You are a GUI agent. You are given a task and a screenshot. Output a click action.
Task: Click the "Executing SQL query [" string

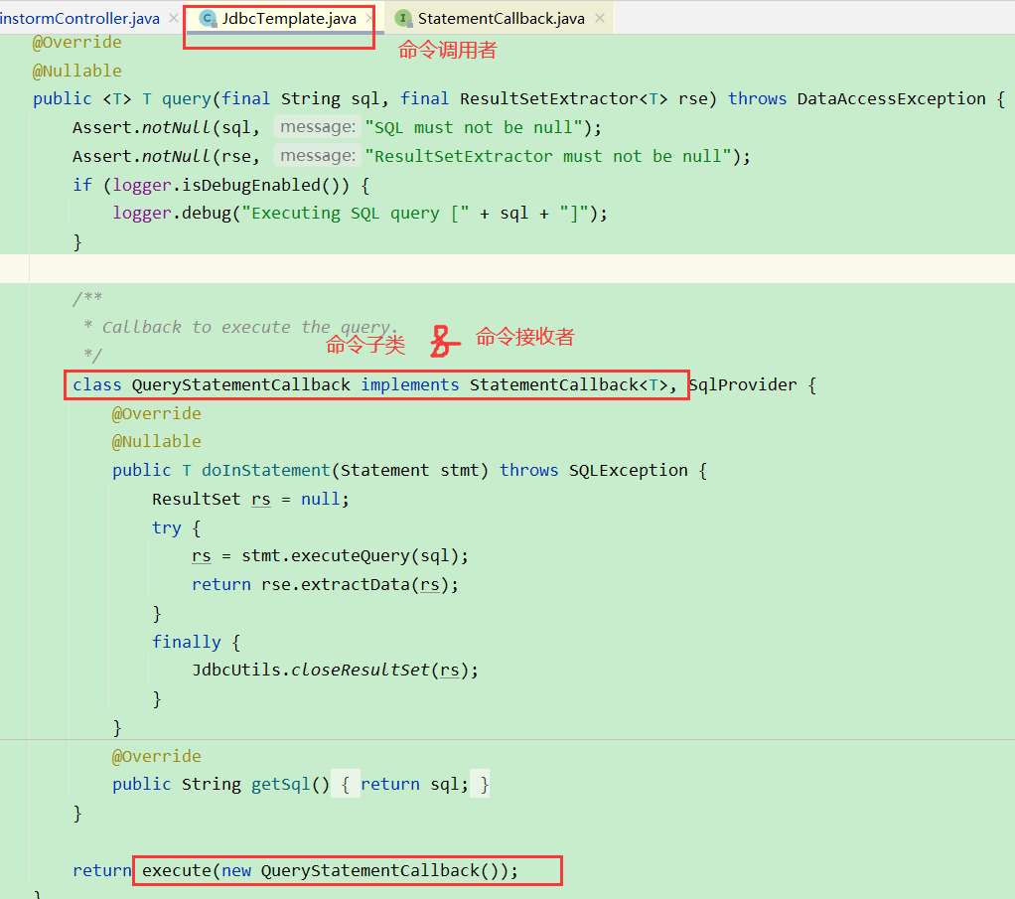coord(356,214)
